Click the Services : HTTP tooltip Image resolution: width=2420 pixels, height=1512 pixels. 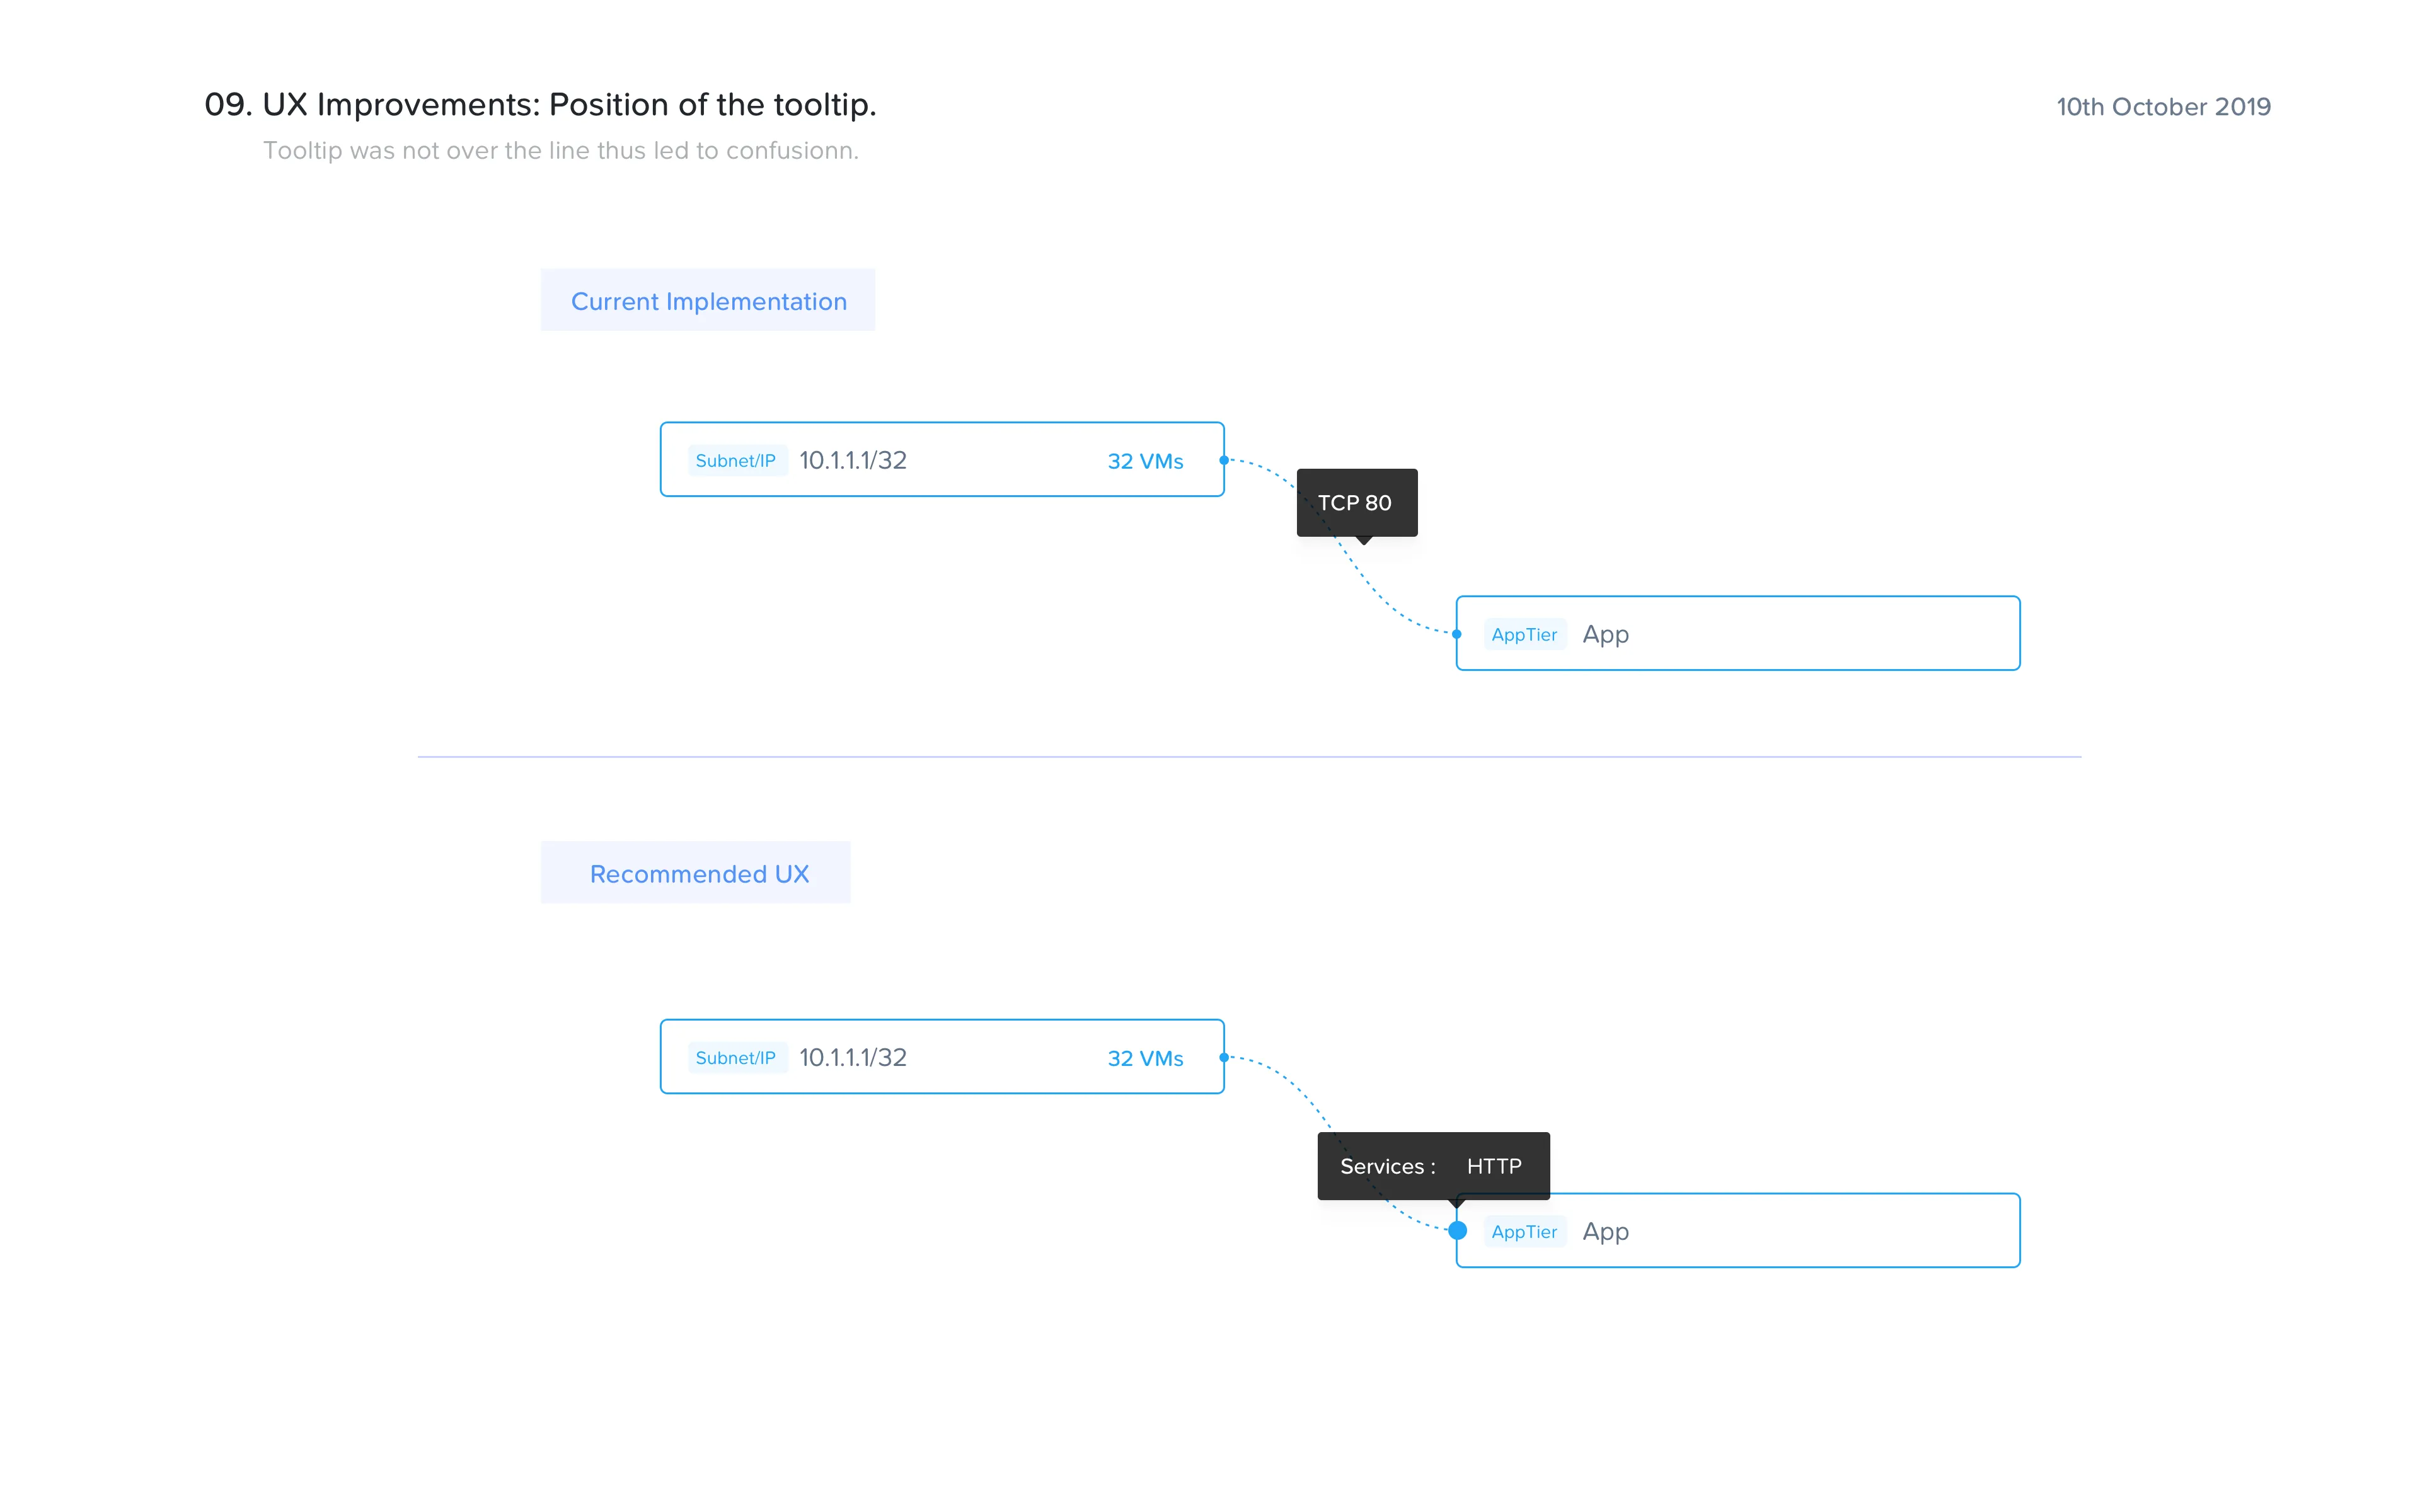click(1432, 1166)
